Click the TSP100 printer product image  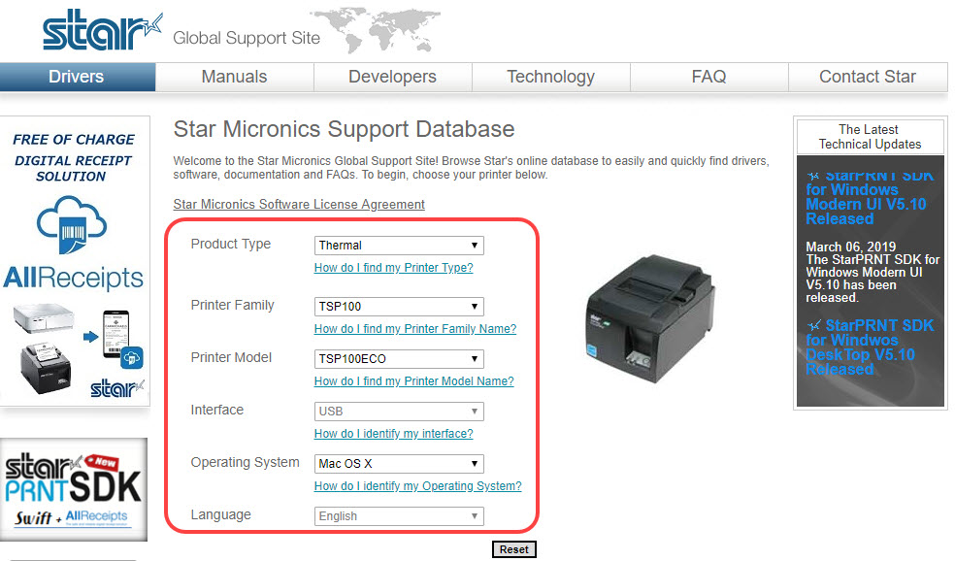(650, 318)
